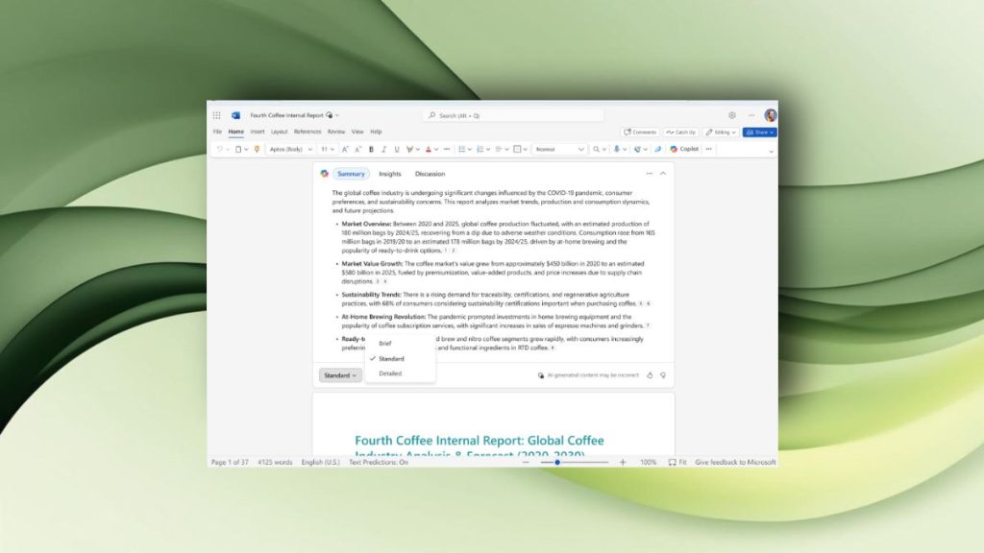984x553 pixels.
Task: Open the font color dropdown arrow
Action: coord(436,149)
